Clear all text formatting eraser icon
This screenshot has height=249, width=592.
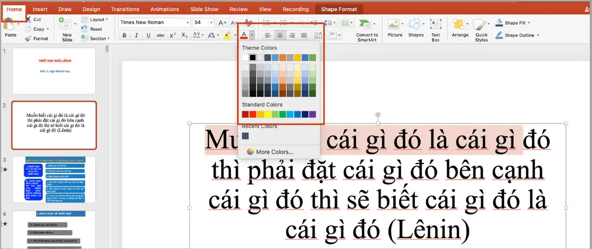(x=248, y=22)
